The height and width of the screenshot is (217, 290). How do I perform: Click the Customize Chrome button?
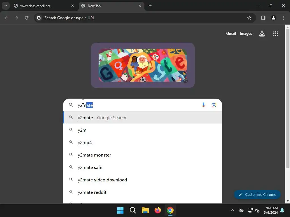click(257, 194)
